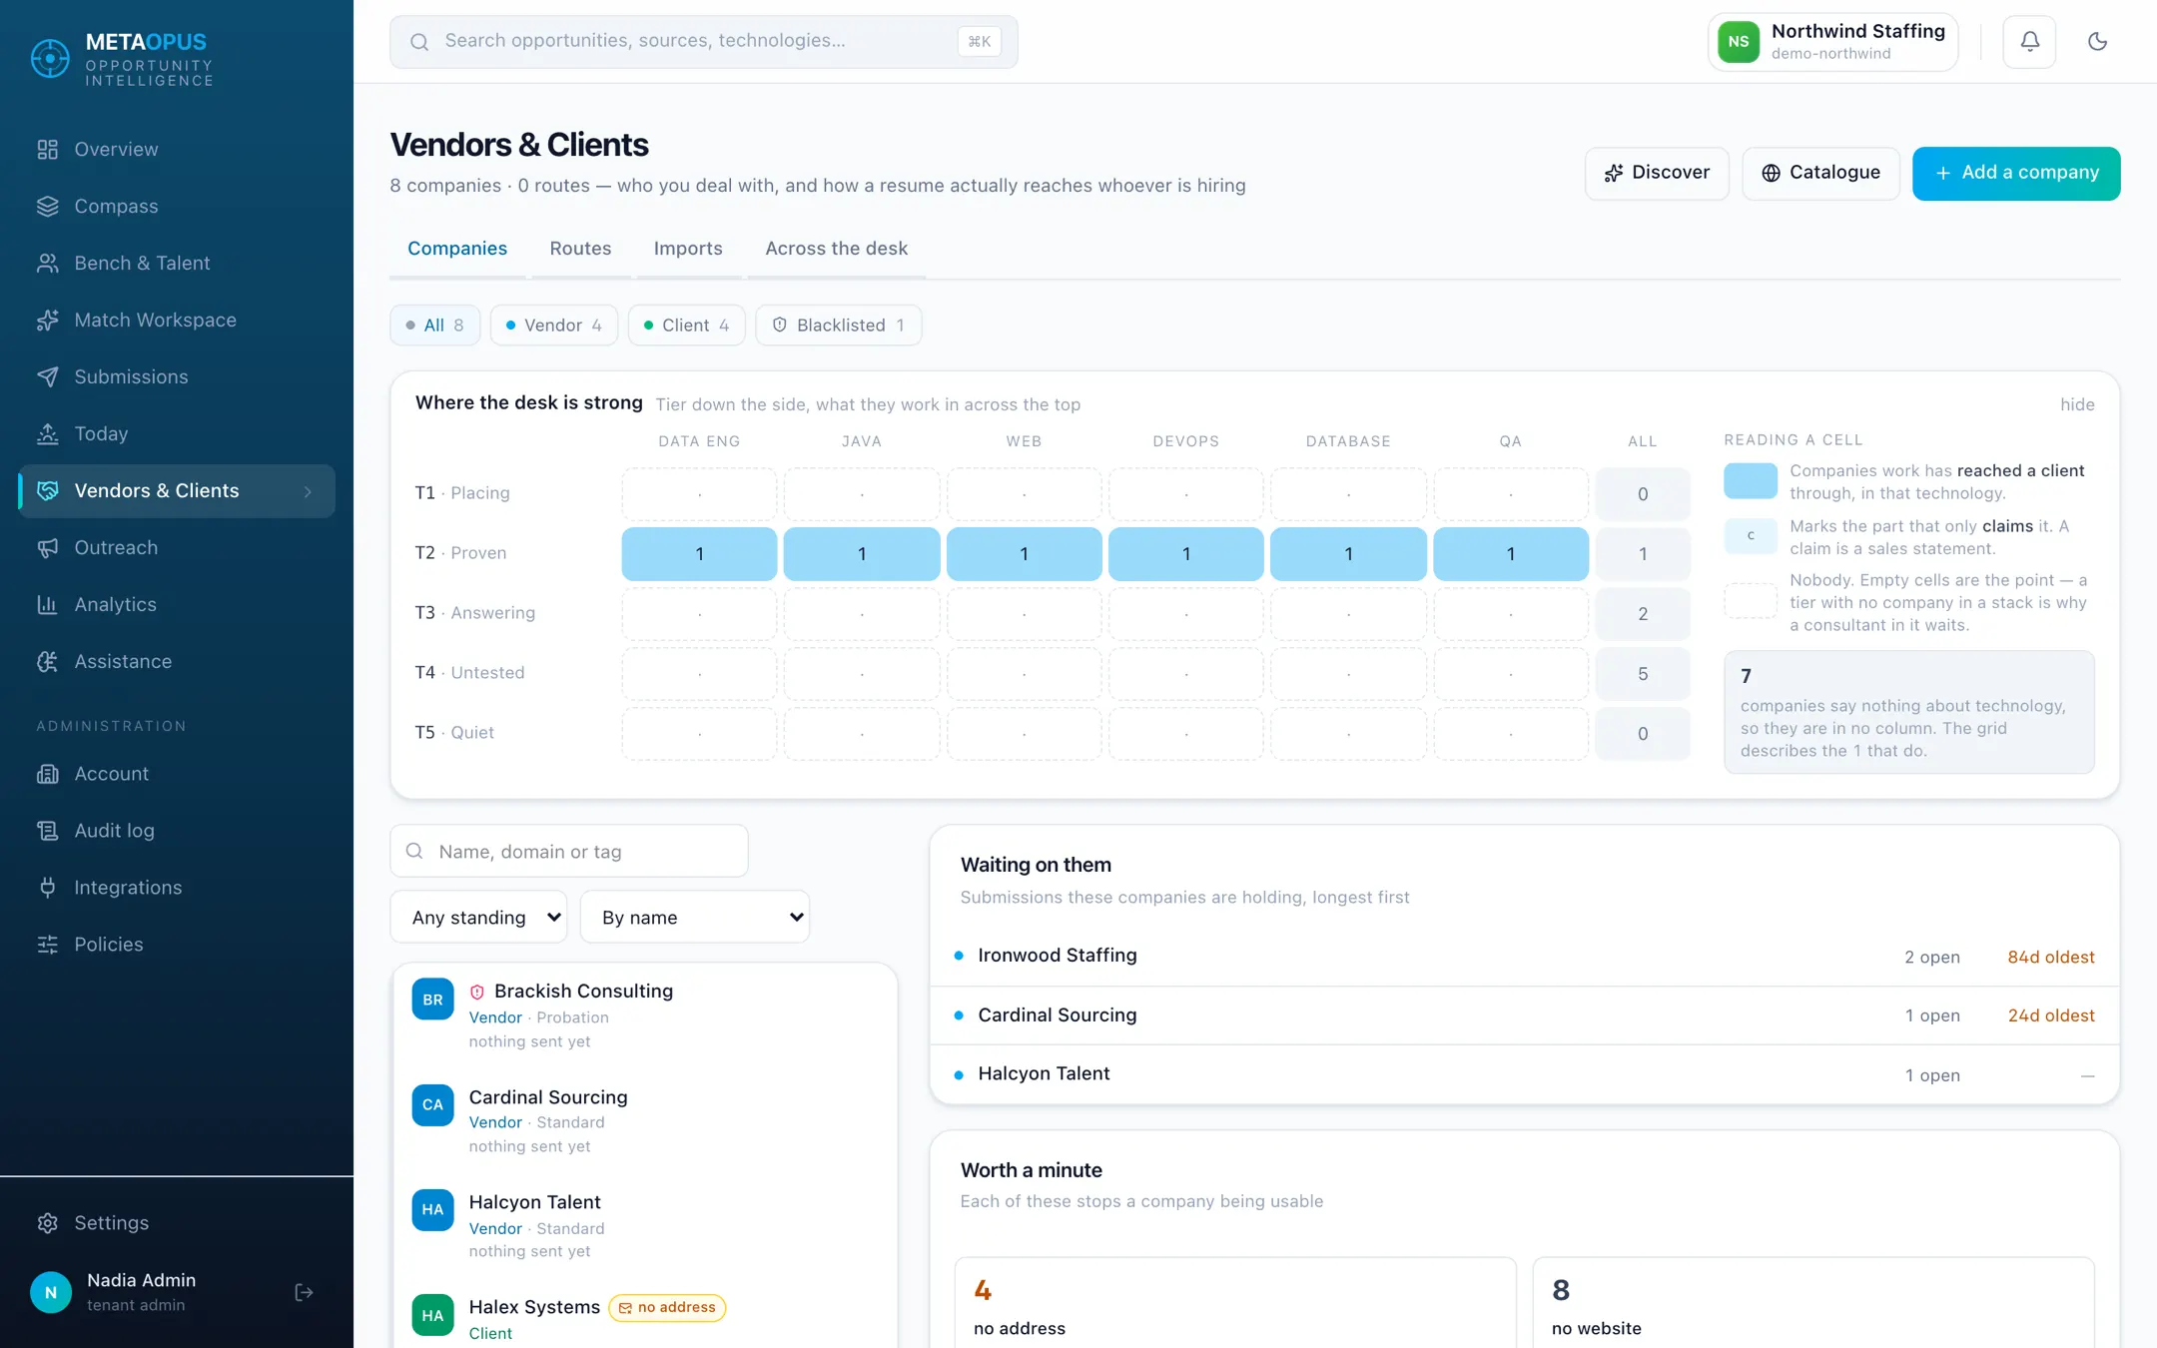Click the BR avatar for Brackish Consulting

pos(432,1000)
